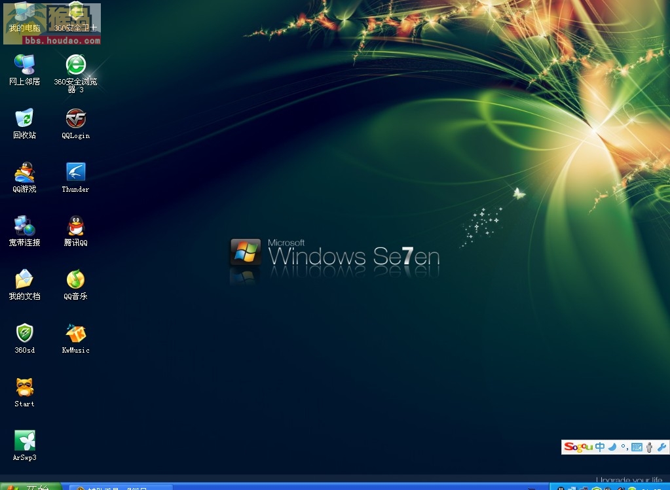Select the 360安全卫士 desktop icon

point(75,17)
